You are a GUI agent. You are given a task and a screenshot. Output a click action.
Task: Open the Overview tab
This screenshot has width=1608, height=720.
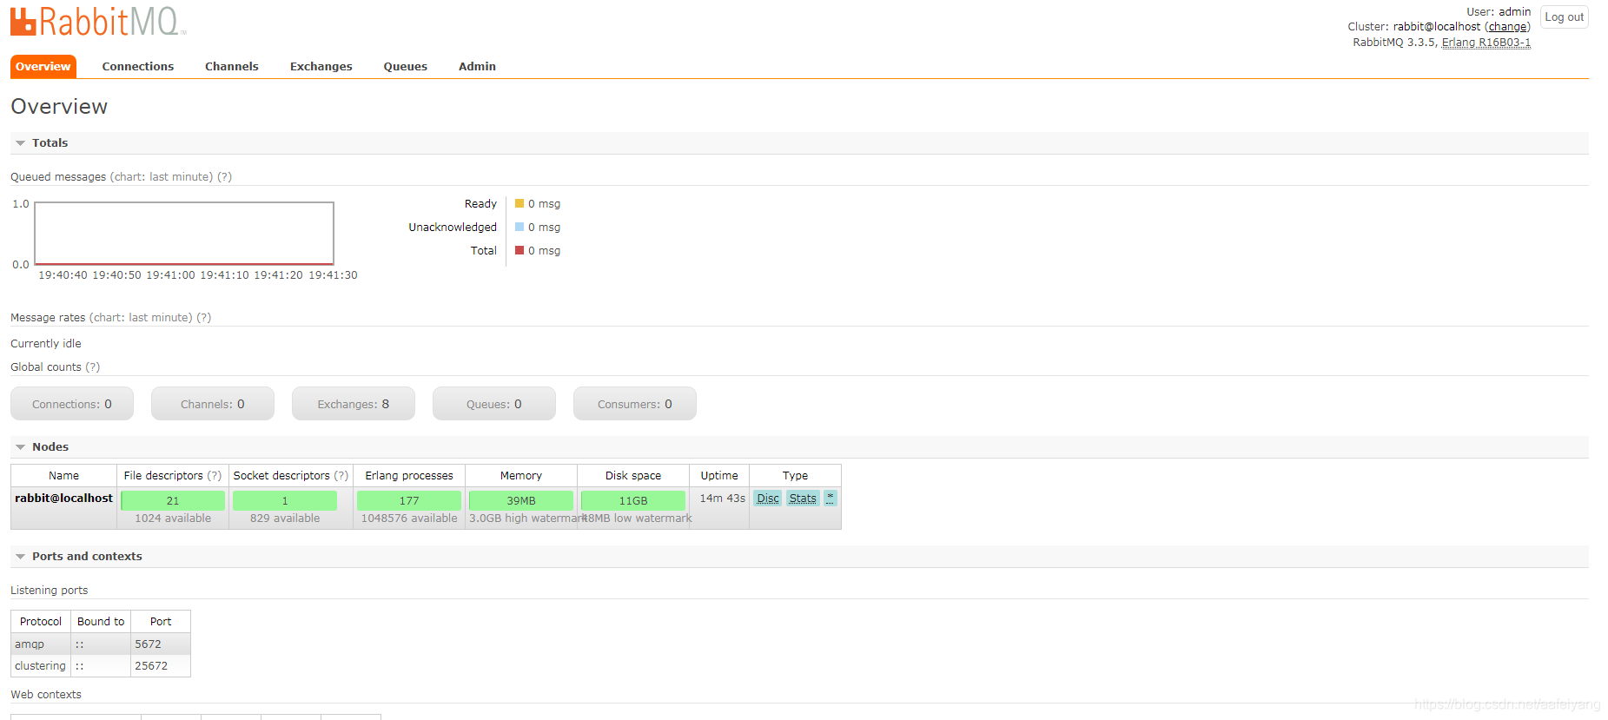(x=43, y=66)
